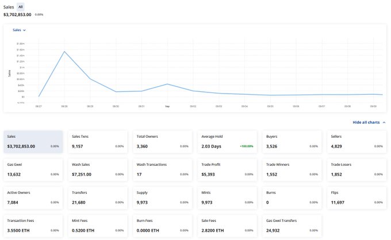Select the Total Owners metric card

pos(162,142)
